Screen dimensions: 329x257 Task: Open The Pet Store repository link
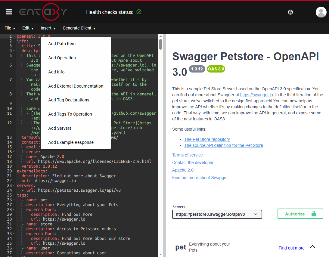pos(207,139)
